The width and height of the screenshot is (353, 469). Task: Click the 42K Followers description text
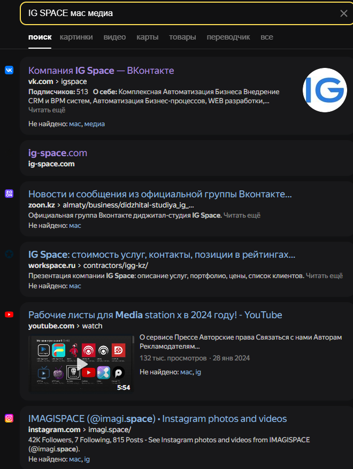coord(169,444)
